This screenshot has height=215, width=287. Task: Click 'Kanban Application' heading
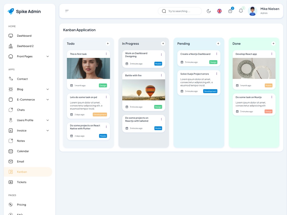[79, 30]
